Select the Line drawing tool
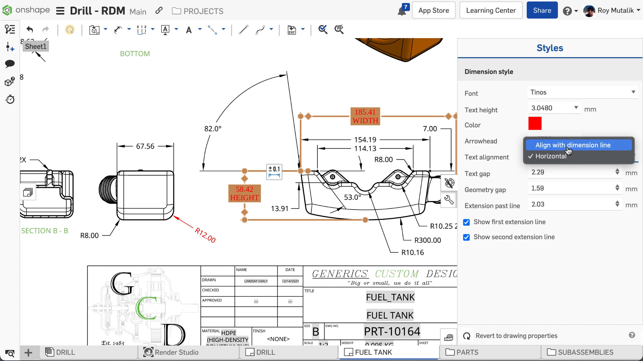Viewport: 643px width, 361px height. [x=243, y=30]
